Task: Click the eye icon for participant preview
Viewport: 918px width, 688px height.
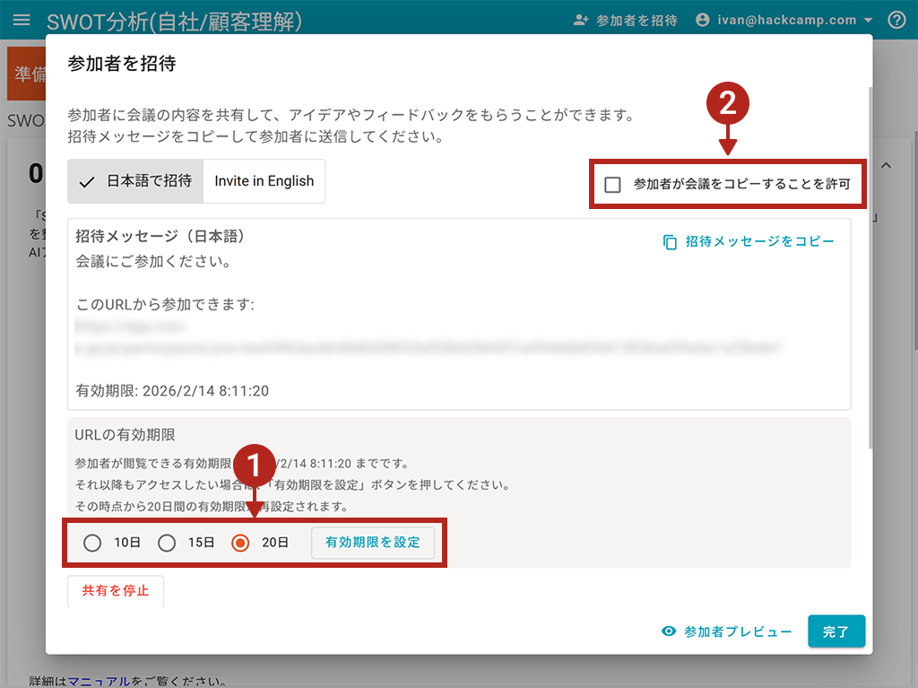Action: tap(668, 631)
